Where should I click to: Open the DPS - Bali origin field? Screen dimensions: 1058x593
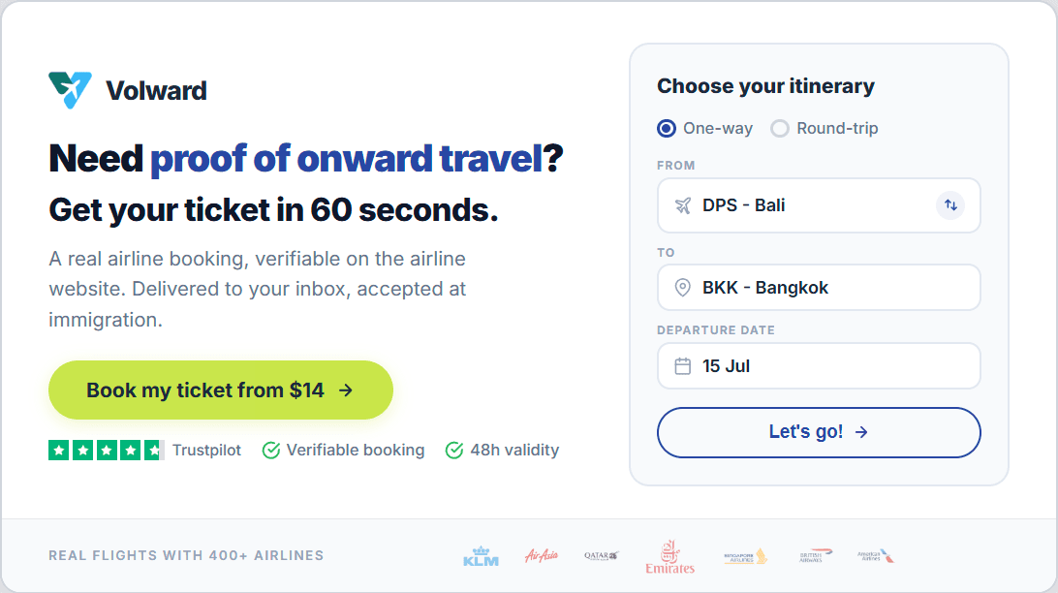click(819, 205)
